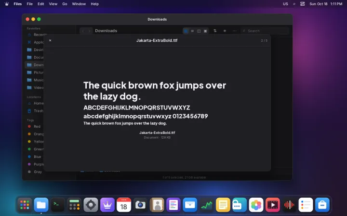Open the password manager in dock
The height and width of the screenshot is (216, 347).
pyautogui.click(x=240, y=205)
